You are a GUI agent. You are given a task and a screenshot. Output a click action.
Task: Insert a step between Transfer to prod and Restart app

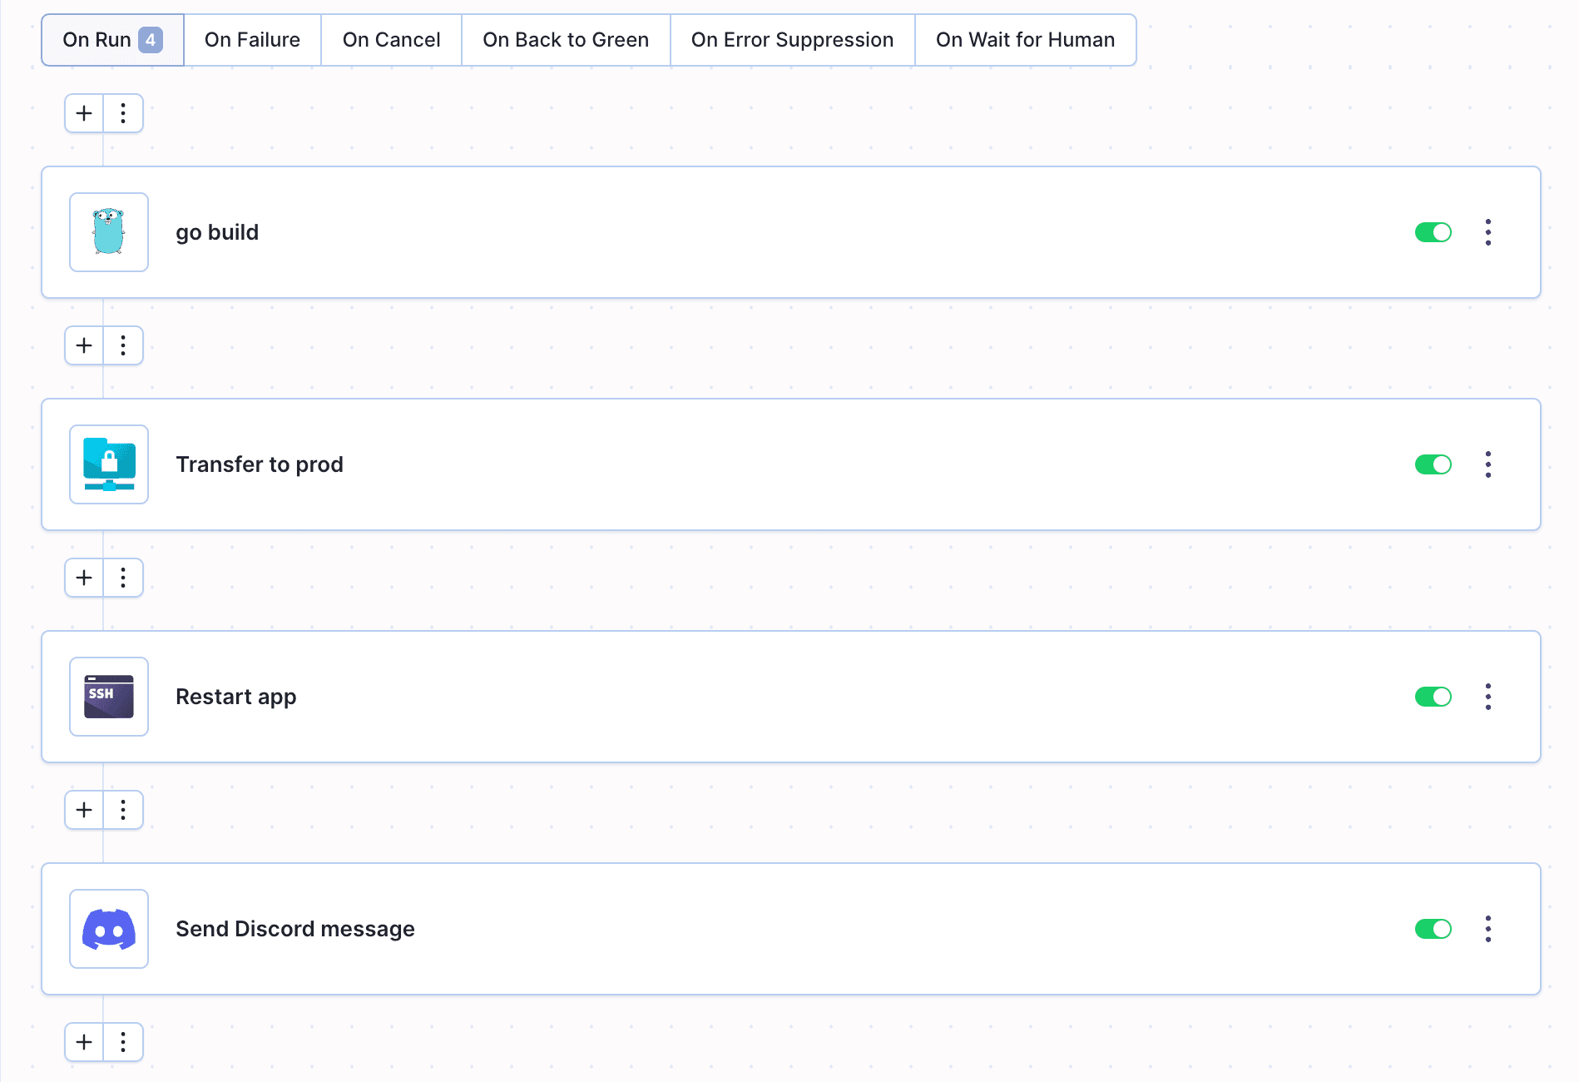click(82, 578)
